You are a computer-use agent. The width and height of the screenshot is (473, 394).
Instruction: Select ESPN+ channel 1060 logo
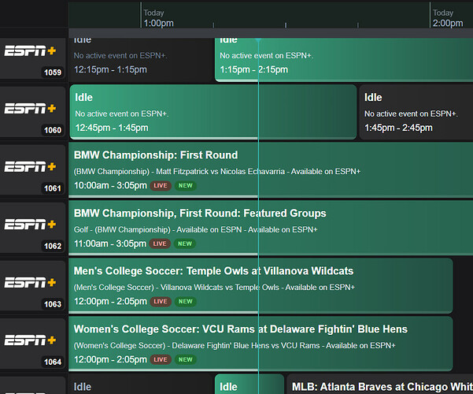click(30, 109)
